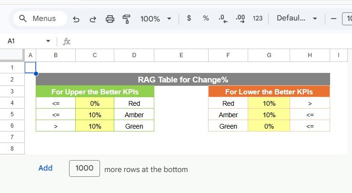Select row 4 header
This screenshot has height=193, width=352.
12,103
